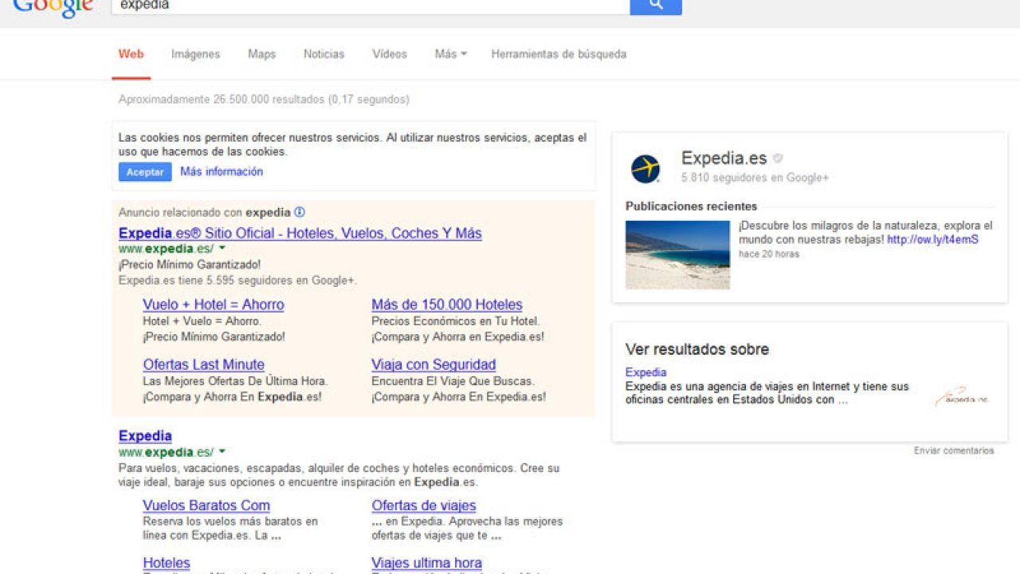
Task: Open the beach post thumbnail
Action: point(677,255)
